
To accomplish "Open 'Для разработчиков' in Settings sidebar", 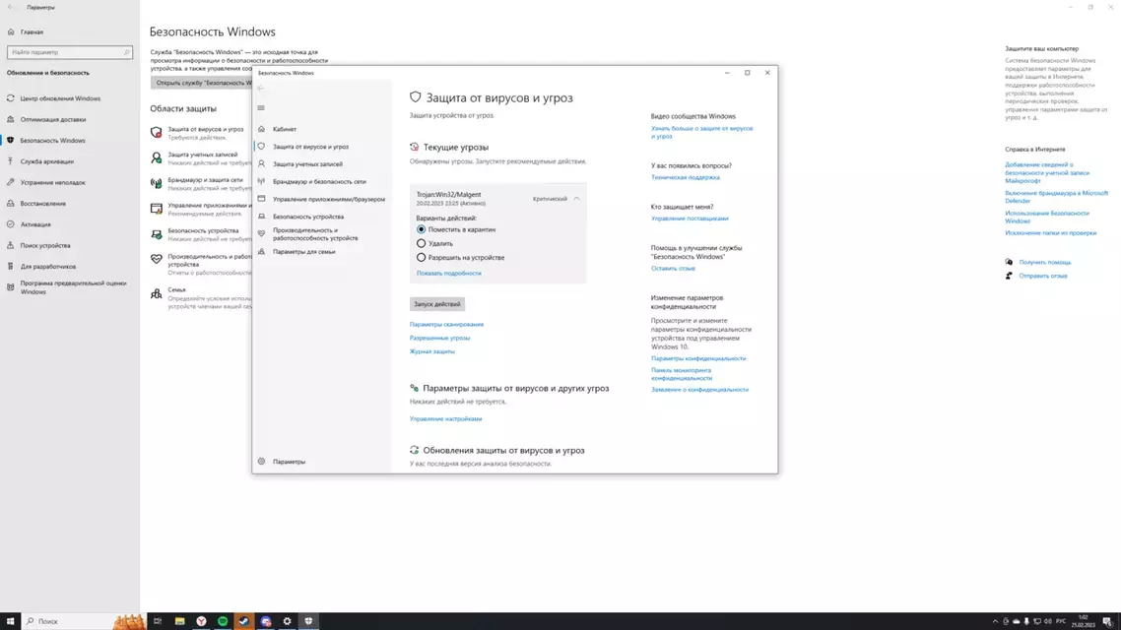I will pyautogui.click(x=48, y=267).
